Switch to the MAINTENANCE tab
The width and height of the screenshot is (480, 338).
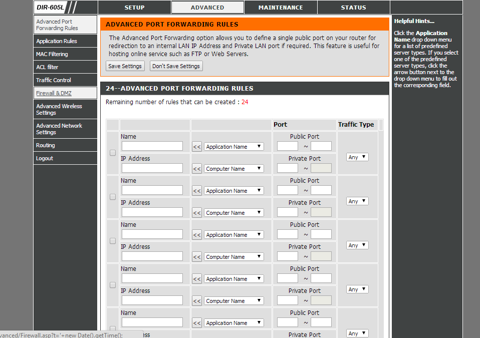281,8
